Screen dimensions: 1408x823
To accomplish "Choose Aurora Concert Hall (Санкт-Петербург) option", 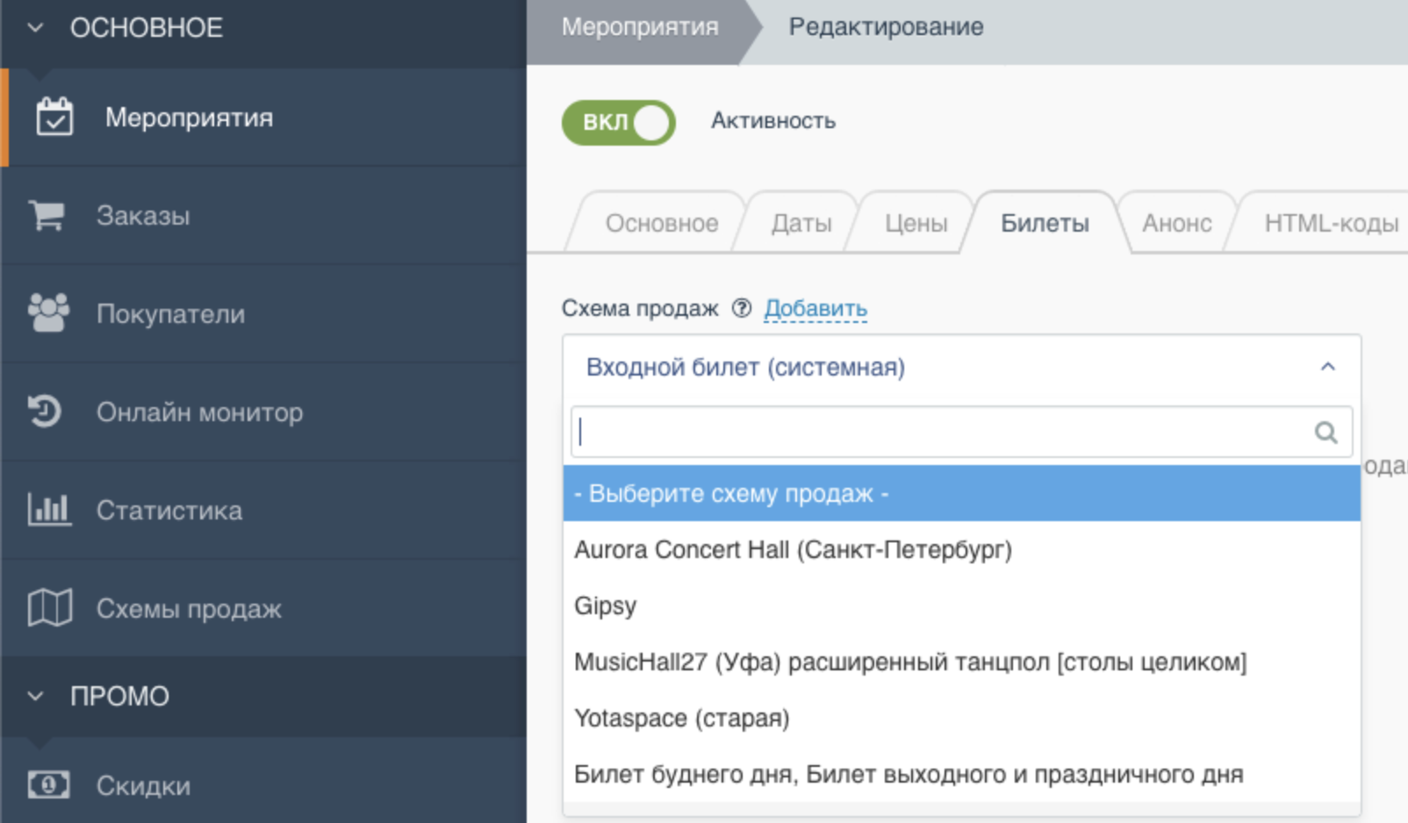I will point(961,549).
